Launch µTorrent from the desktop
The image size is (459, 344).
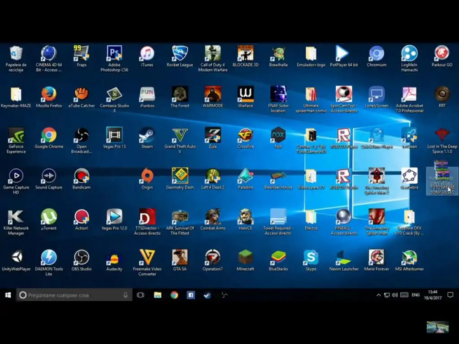coord(49,217)
